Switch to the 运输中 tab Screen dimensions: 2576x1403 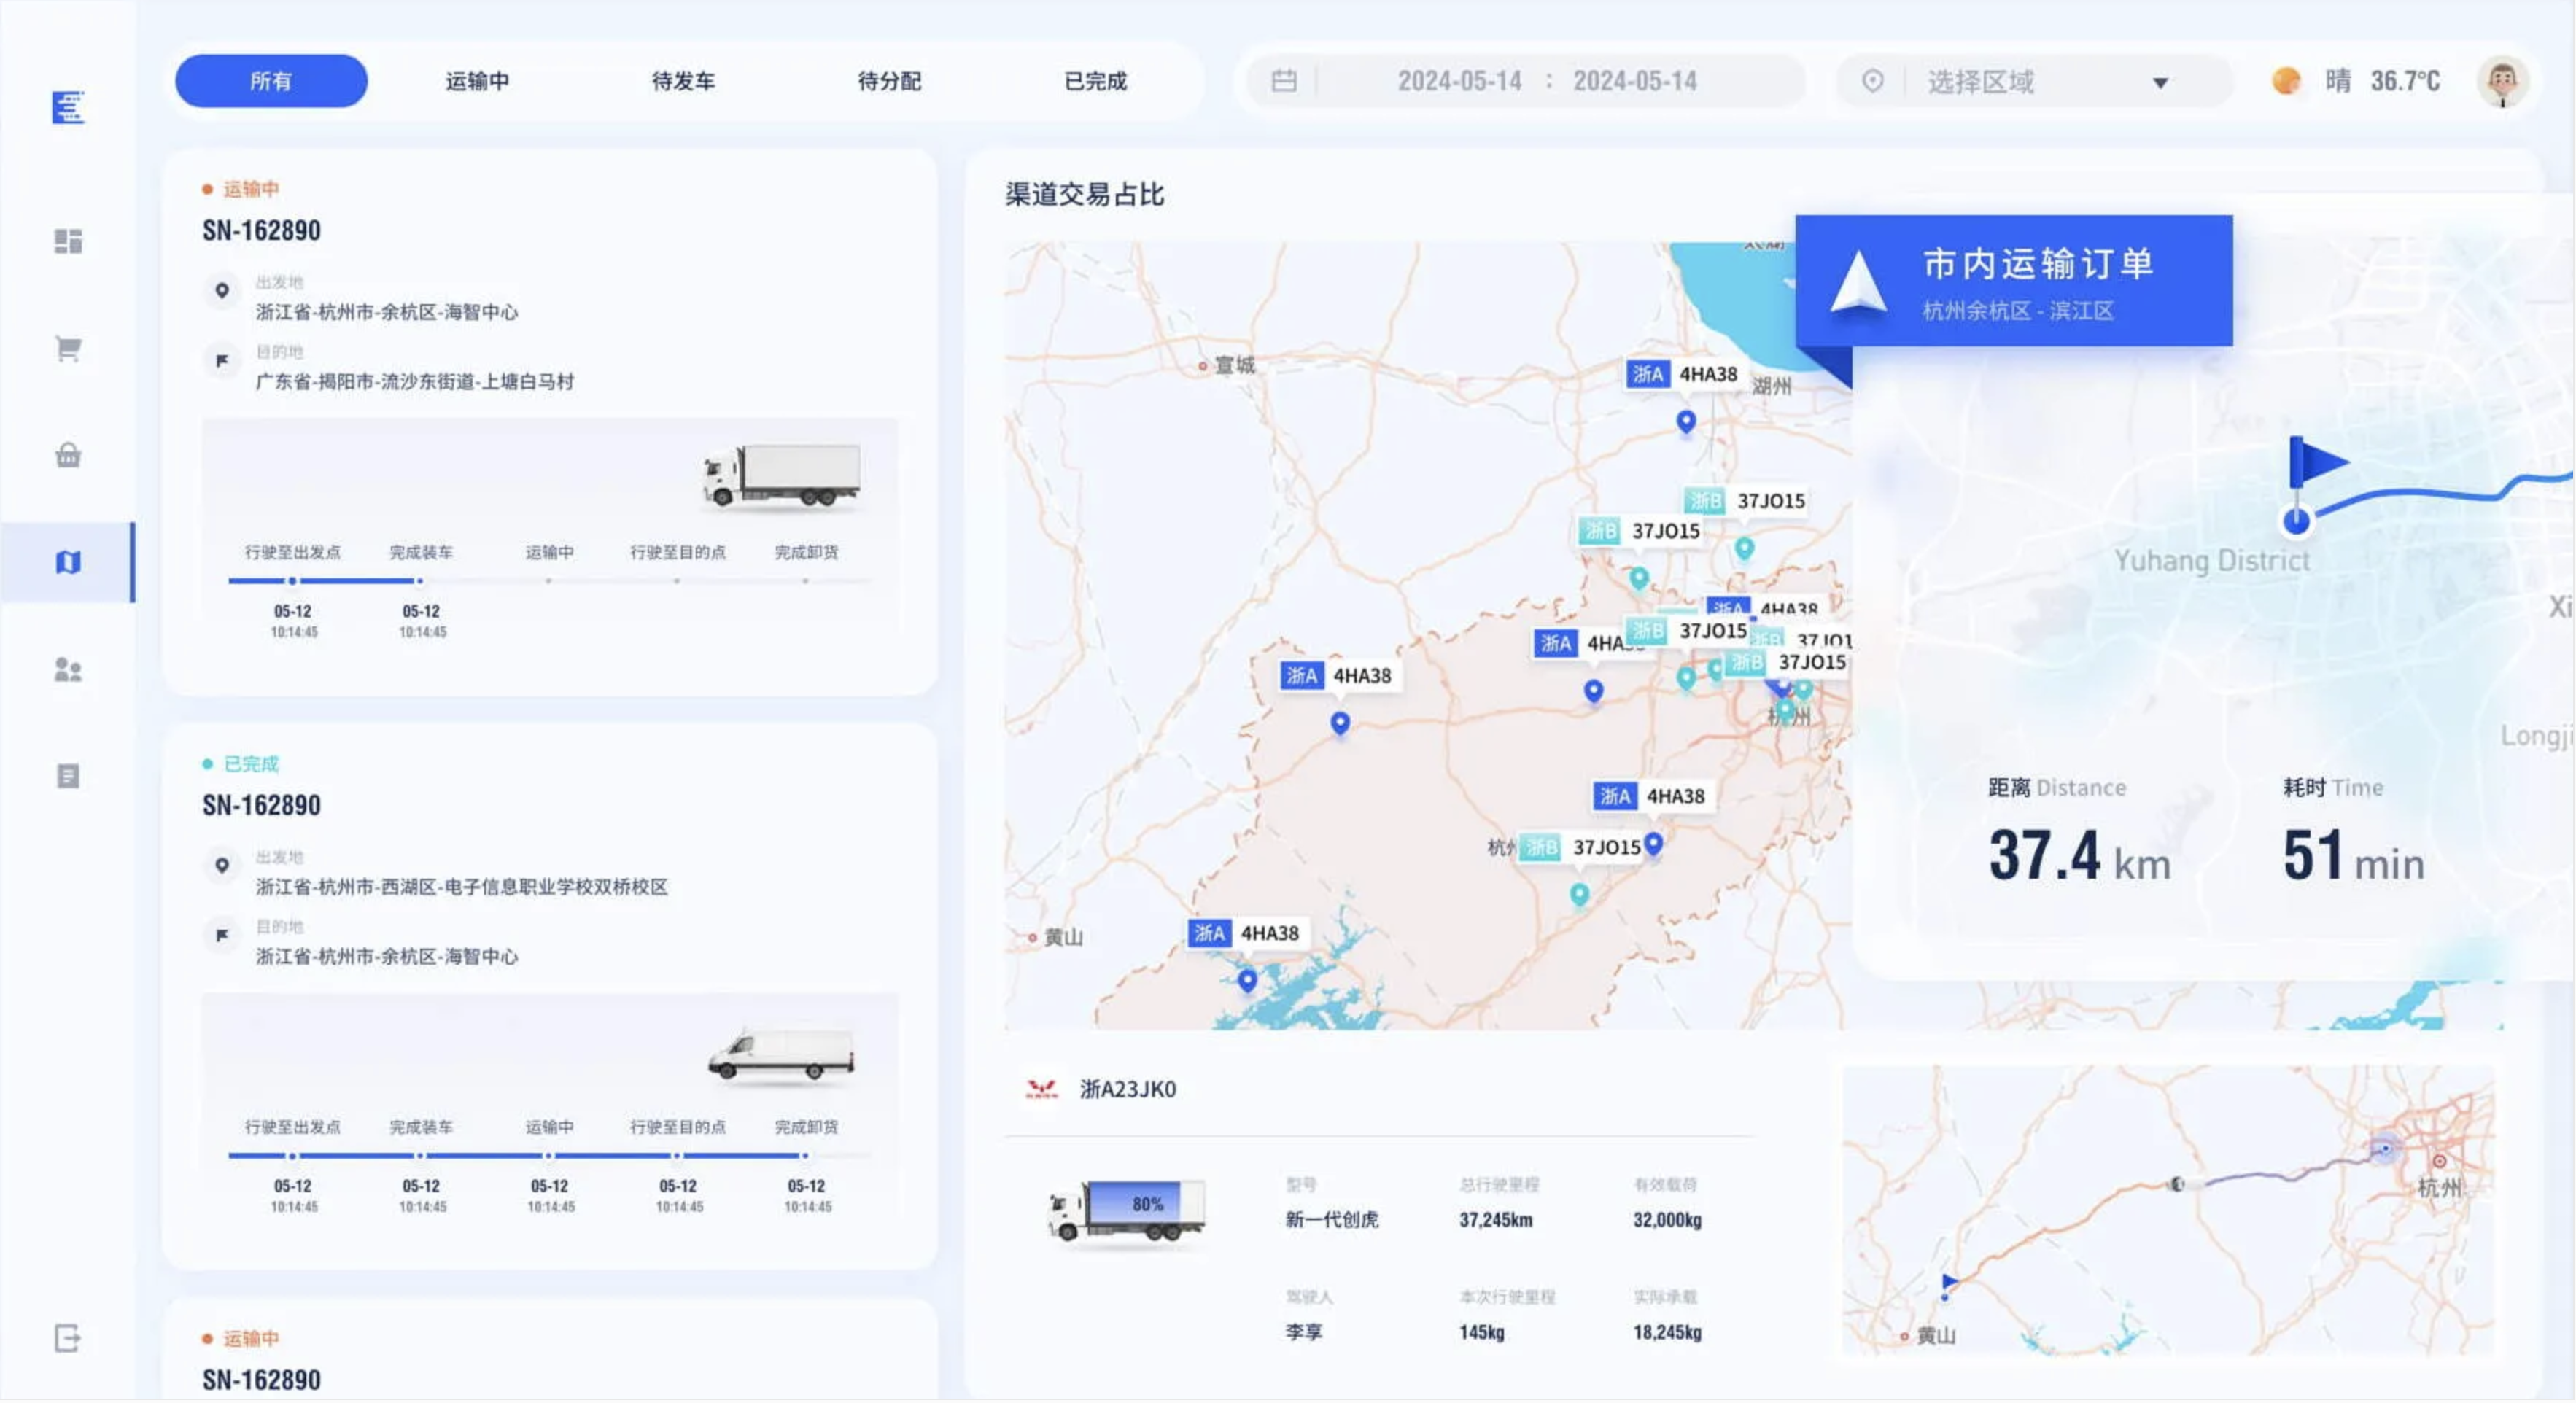point(477,81)
